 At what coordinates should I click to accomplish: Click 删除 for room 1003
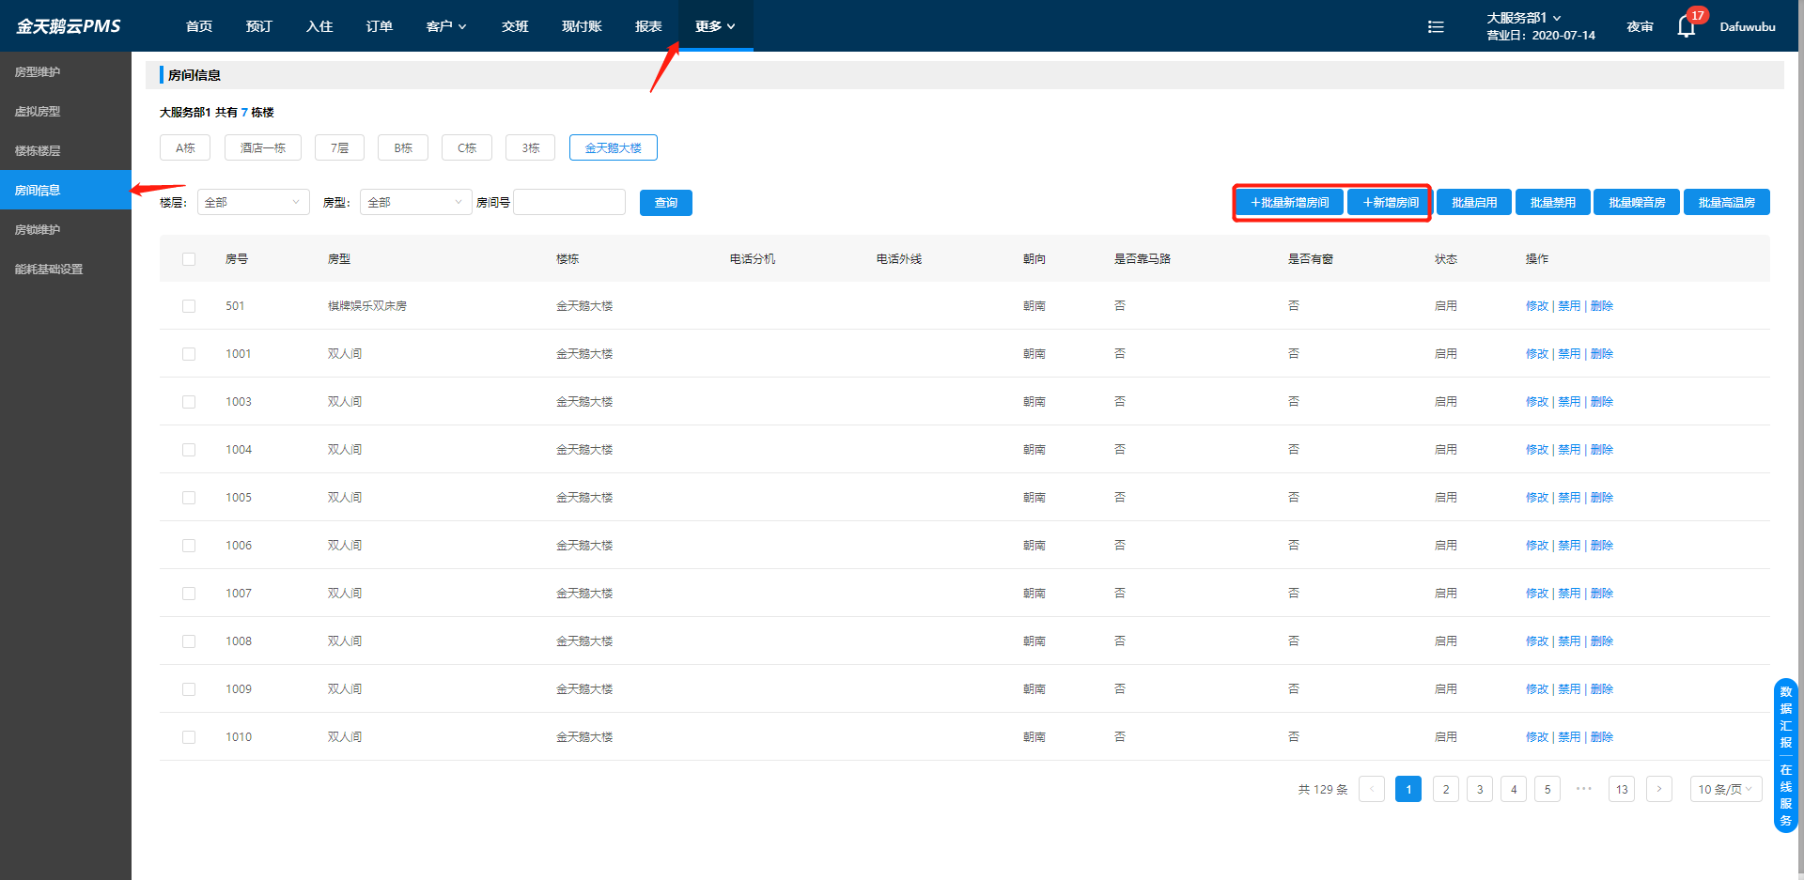point(1602,402)
